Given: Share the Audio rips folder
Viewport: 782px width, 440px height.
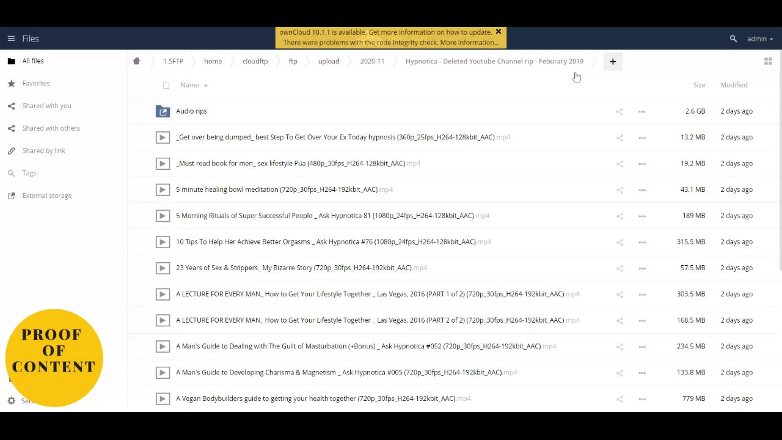Looking at the screenshot, I should [x=619, y=111].
